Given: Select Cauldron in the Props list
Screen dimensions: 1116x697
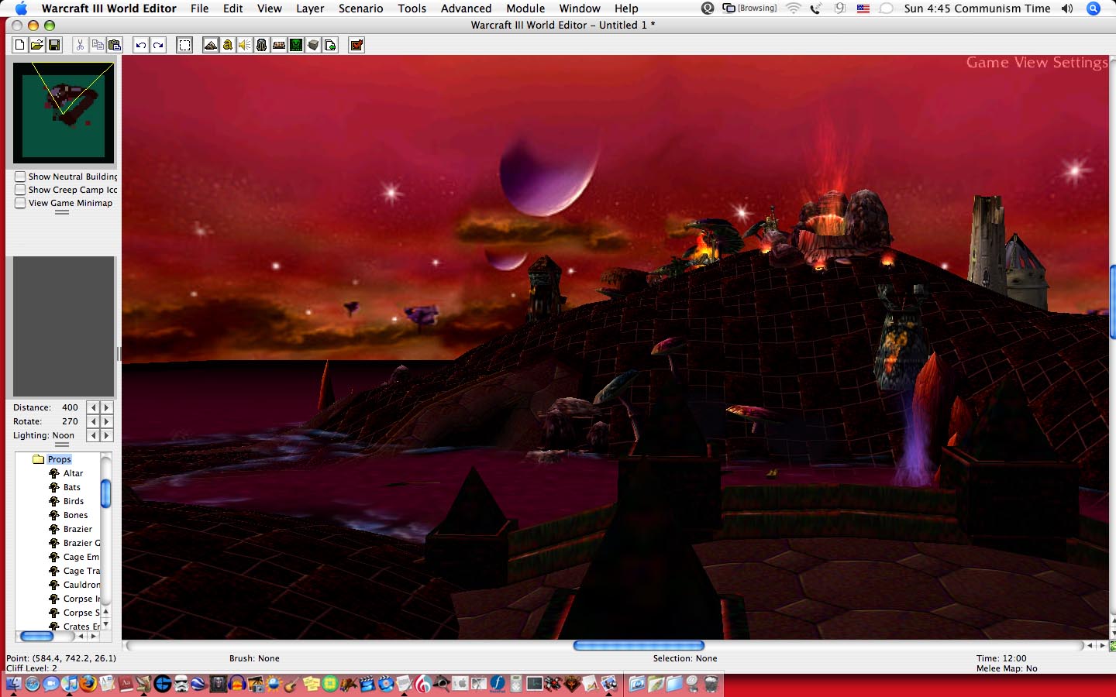Looking at the screenshot, I should coord(81,585).
